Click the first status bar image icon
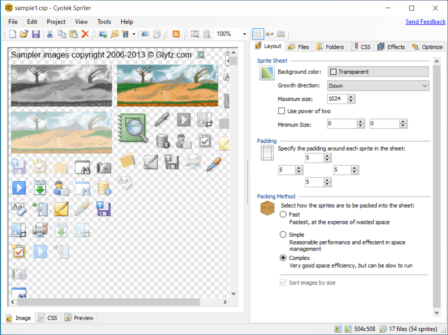Screen dimensions: 448x335 pos(338,329)
